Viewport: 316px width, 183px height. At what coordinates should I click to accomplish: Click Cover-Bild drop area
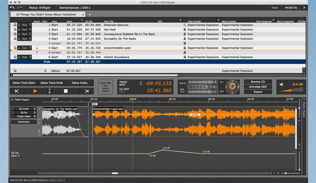coord(105,87)
